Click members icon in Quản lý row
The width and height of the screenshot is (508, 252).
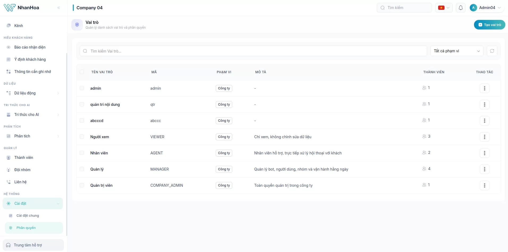point(424,169)
